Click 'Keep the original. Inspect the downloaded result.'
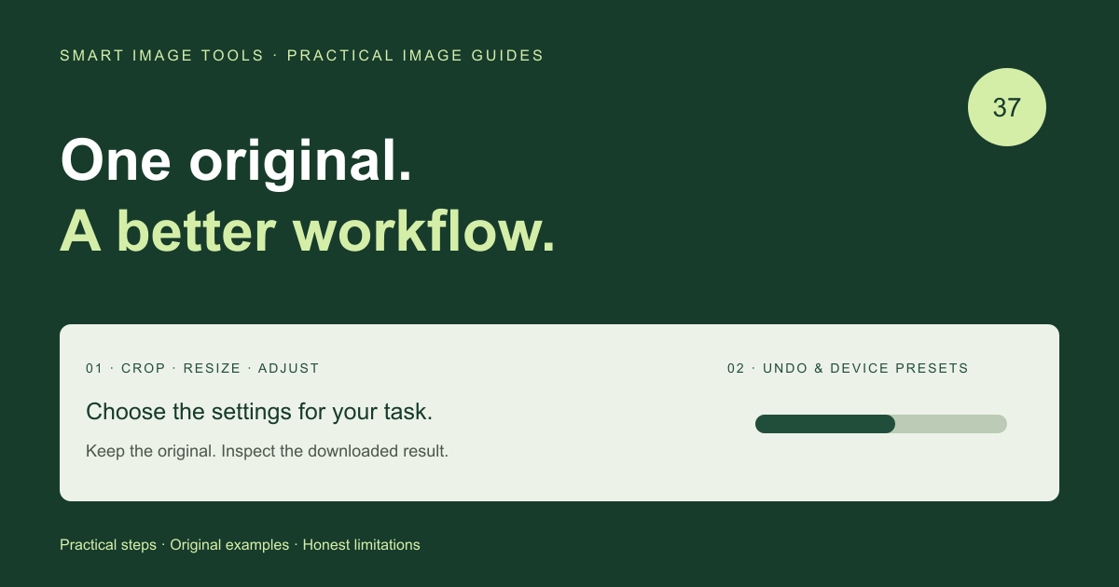 (268, 452)
